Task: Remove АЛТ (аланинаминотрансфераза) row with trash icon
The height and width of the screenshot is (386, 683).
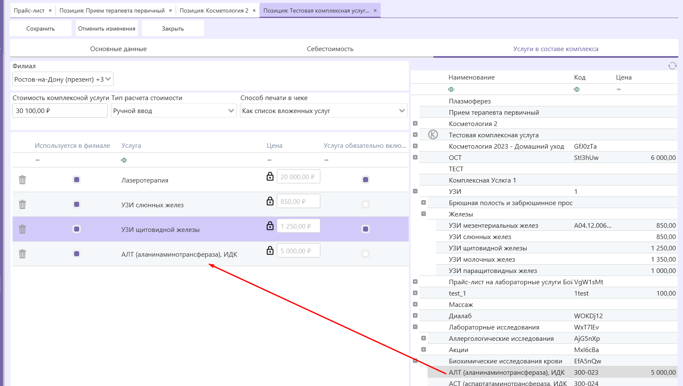Action: pos(23,254)
